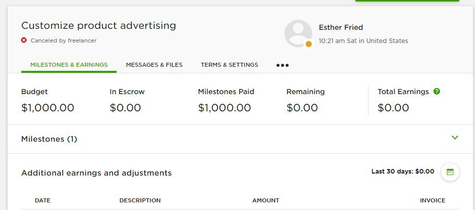Click the green button at top
The height and width of the screenshot is (210, 475).
coord(407,1)
